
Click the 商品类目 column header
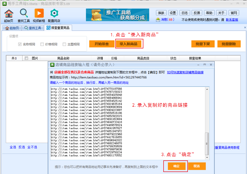[x=143, y=58]
